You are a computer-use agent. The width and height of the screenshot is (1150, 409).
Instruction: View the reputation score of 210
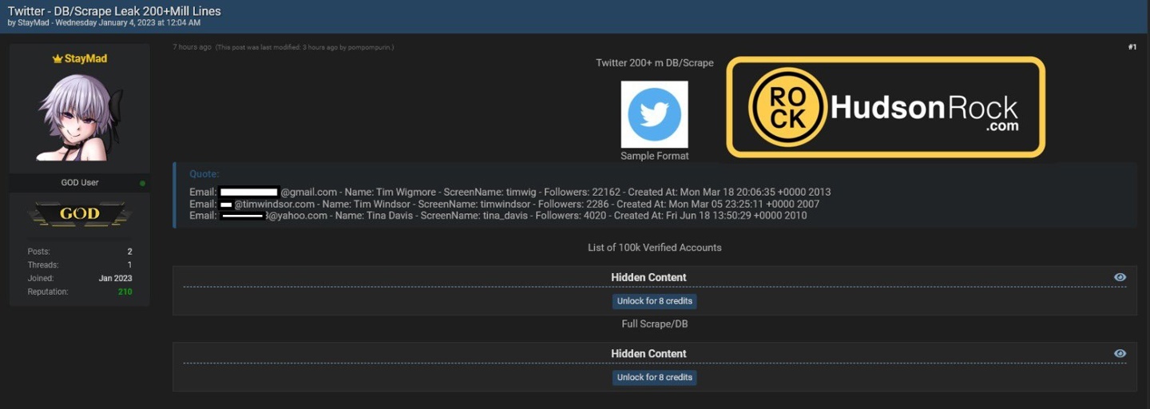pyautogui.click(x=125, y=292)
